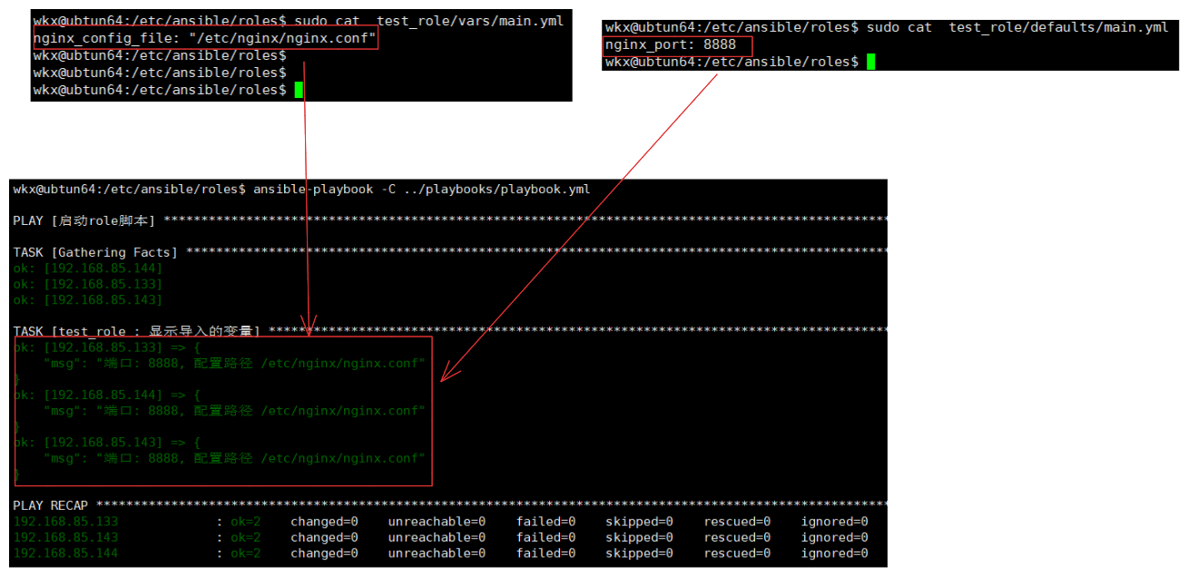Image resolution: width=1188 pixels, height=576 pixels.
Task: Select the 'PLAY [启动role脚本]' header line
Action: coord(450,221)
